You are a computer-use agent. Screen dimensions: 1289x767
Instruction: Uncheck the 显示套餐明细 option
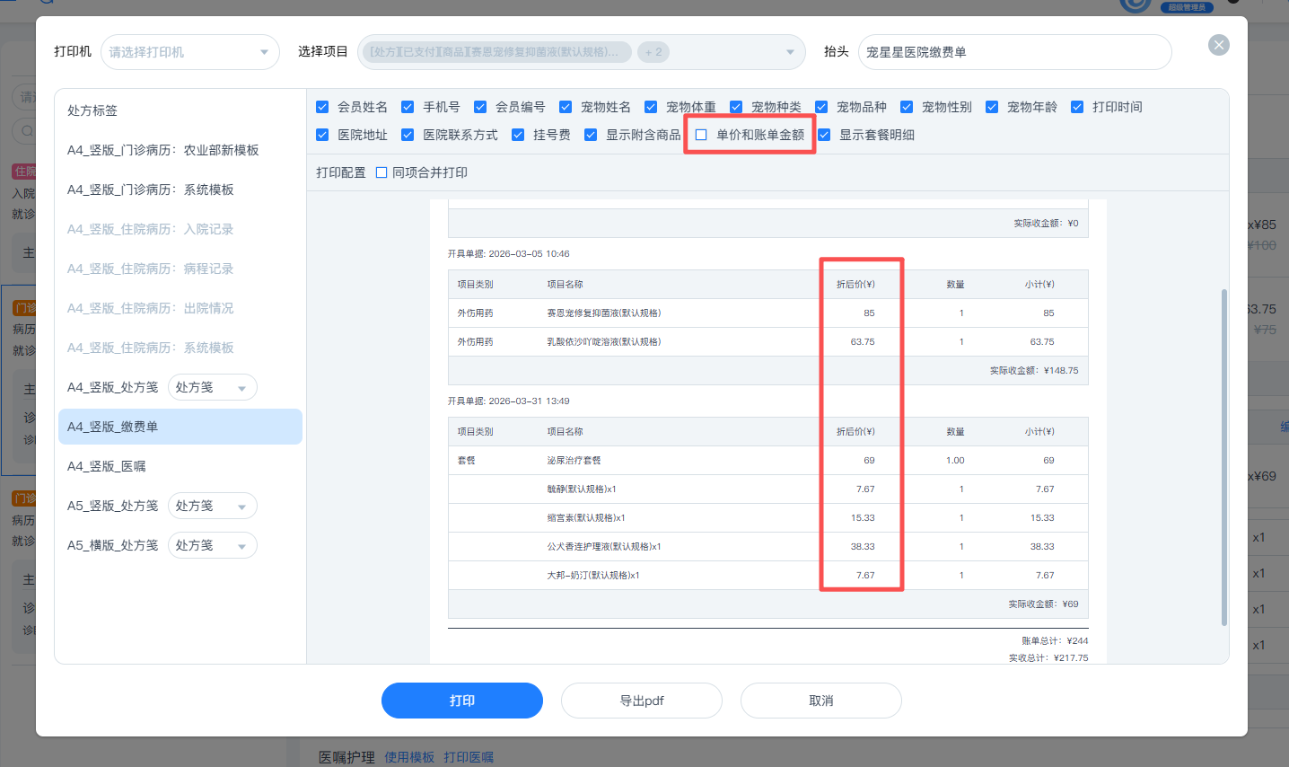pyautogui.click(x=824, y=135)
